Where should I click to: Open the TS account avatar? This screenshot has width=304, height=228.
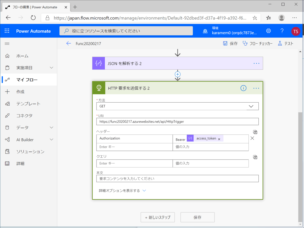pos(296,31)
